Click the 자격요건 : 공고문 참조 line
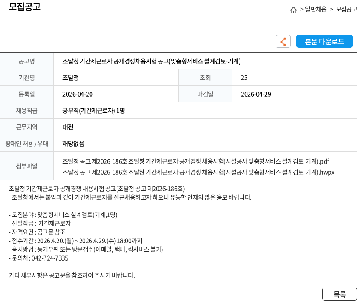357x301 pixels. (37, 232)
